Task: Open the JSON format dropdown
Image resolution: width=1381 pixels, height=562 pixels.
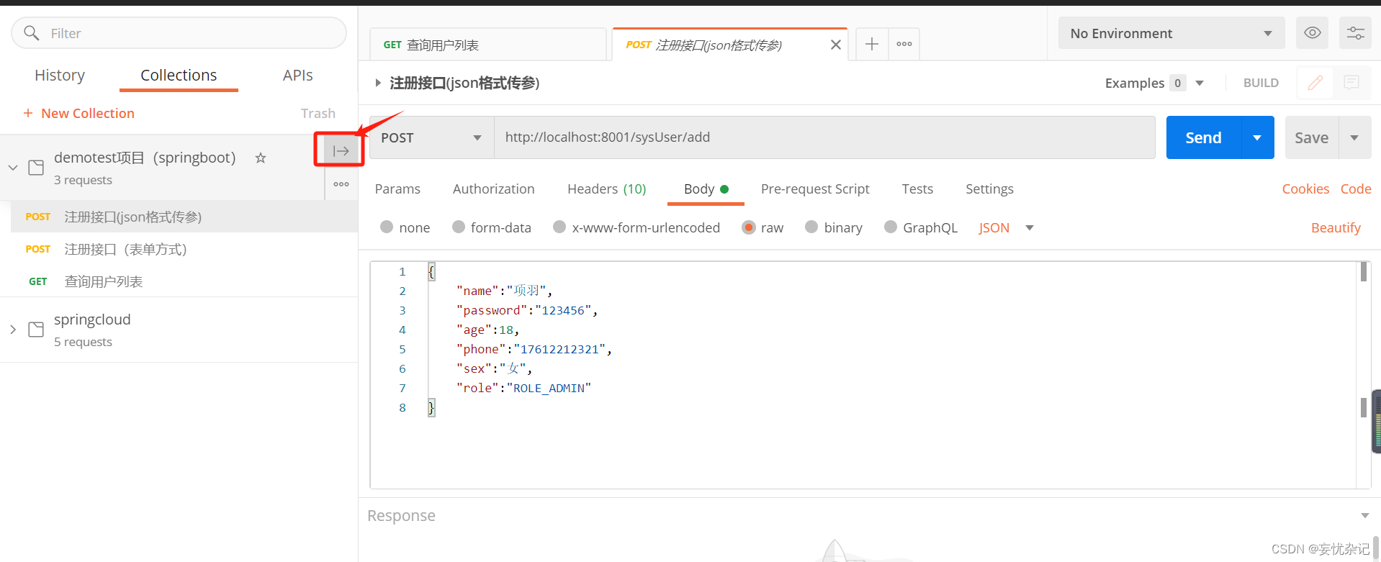Action: tap(1007, 227)
